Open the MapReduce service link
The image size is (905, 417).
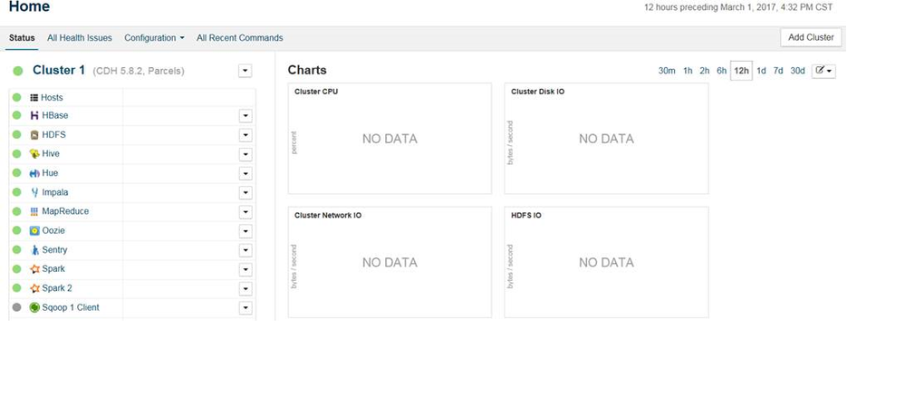pyautogui.click(x=65, y=211)
